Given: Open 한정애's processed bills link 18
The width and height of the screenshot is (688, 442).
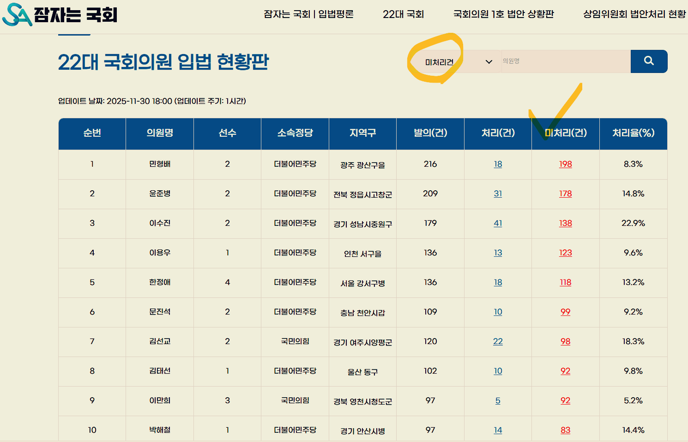Looking at the screenshot, I should [x=498, y=282].
